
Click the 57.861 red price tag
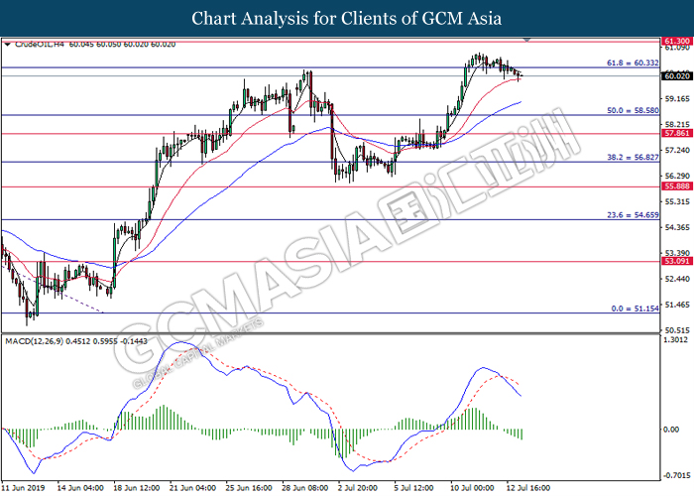pyautogui.click(x=677, y=133)
